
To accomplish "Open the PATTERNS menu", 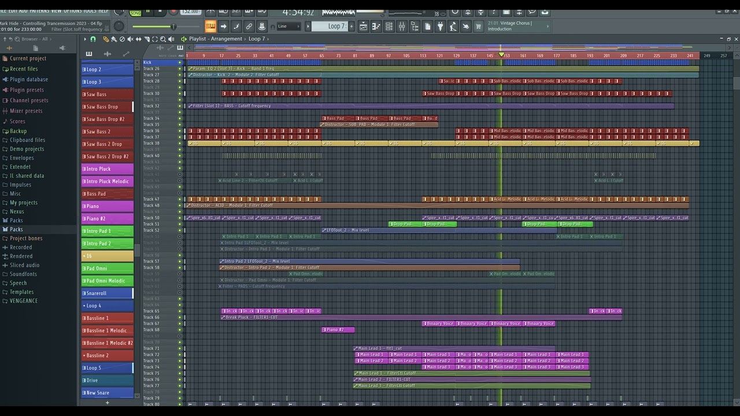I will click(39, 10).
